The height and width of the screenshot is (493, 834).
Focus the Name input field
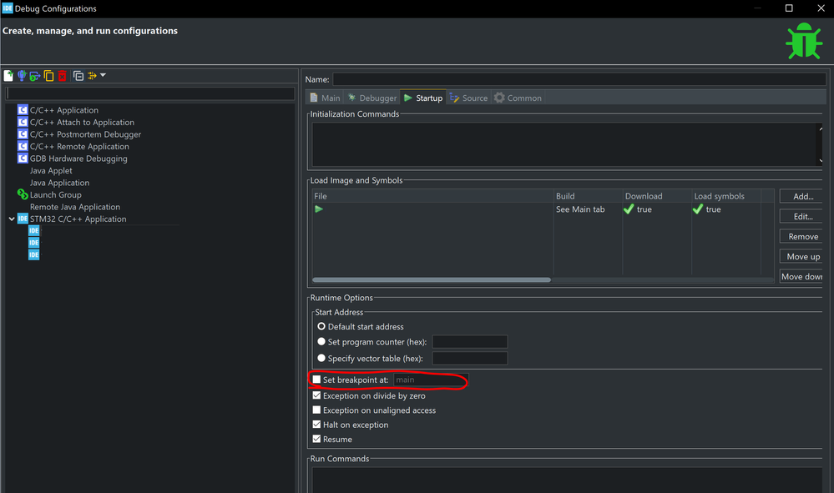[x=579, y=79]
